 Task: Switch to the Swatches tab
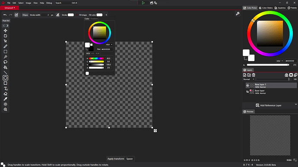[x=280, y=8]
